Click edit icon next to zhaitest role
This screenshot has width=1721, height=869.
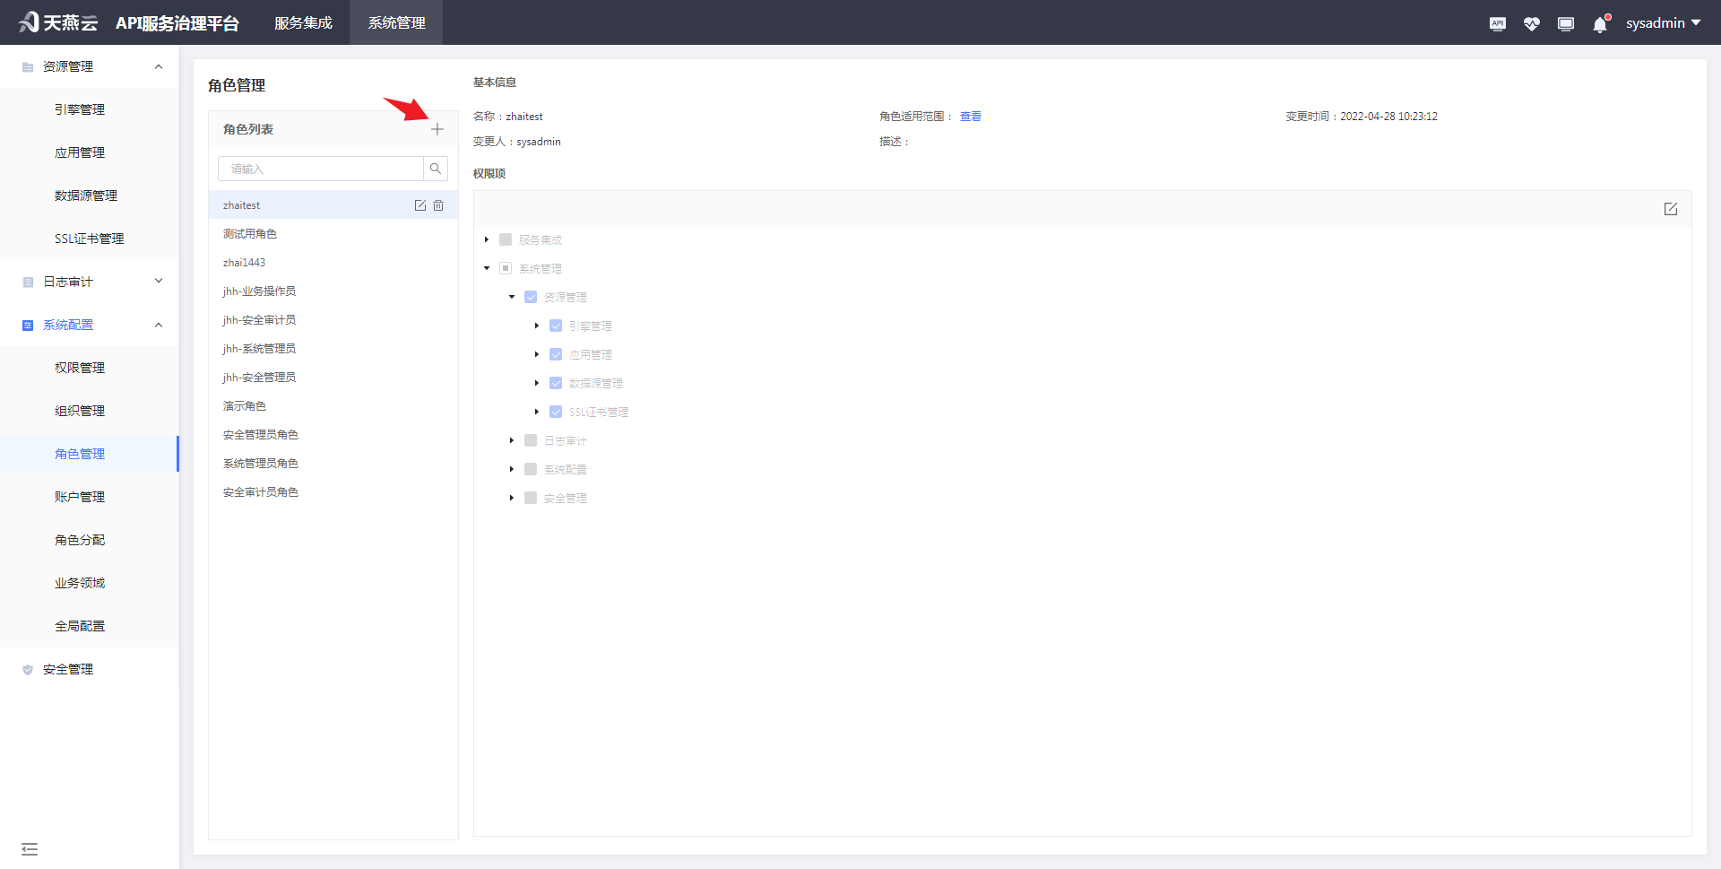point(419,205)
